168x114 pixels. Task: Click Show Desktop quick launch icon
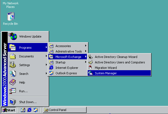point(23,110)
